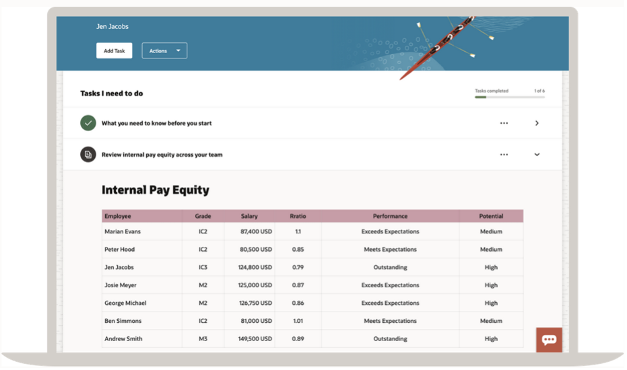
Task: Click ratio value 0.89
Action: pyautogui.click(x=298, y=339)
